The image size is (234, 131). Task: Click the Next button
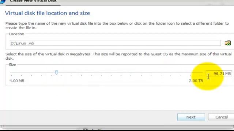pyautogui.click(x=191, y=117)
